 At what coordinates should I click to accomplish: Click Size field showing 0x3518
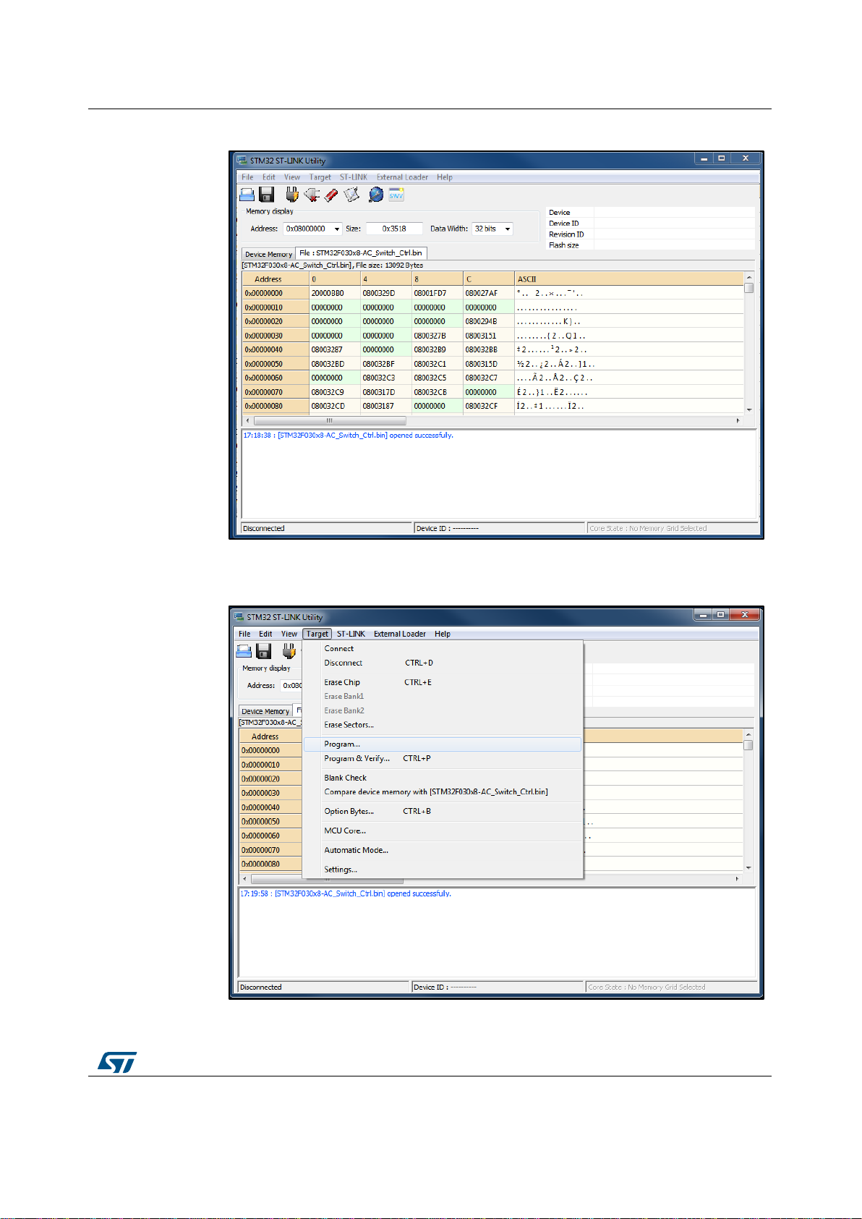click(394, 229)
